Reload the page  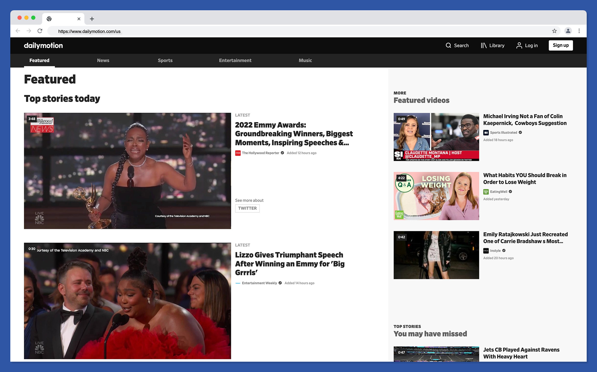click(x=40, y=31)
